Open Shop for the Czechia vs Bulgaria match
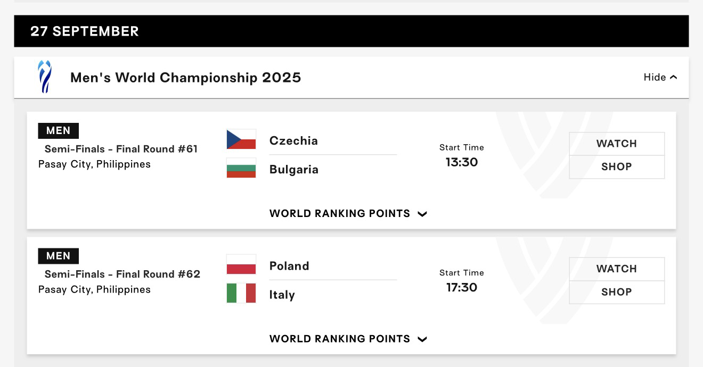This screenshot has width=703, height=367. (617, 167)
